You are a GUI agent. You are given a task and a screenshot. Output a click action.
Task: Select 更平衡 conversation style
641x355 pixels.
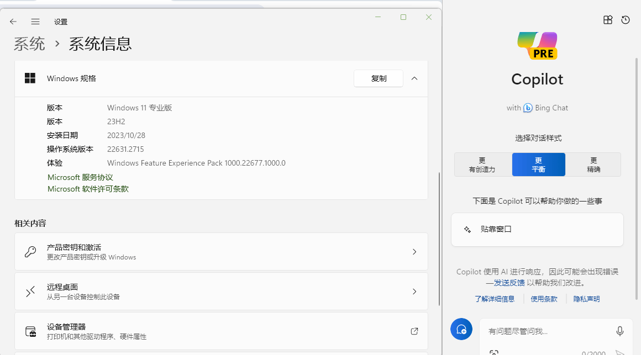click(x=539, y=165)
